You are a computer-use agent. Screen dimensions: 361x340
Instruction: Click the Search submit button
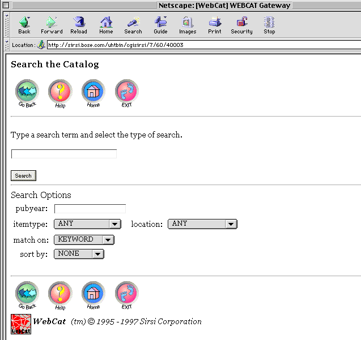click(23, 176)
